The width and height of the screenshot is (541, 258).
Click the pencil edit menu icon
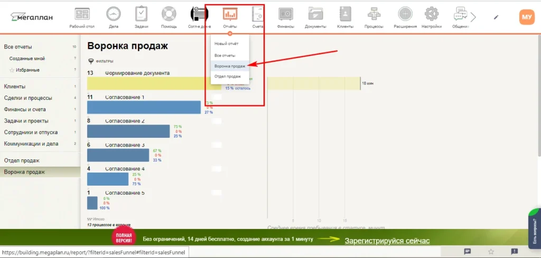496,17
